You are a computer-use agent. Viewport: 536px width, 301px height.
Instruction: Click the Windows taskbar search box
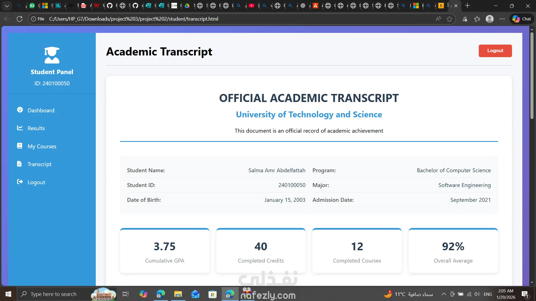click(x=54, y=294)
